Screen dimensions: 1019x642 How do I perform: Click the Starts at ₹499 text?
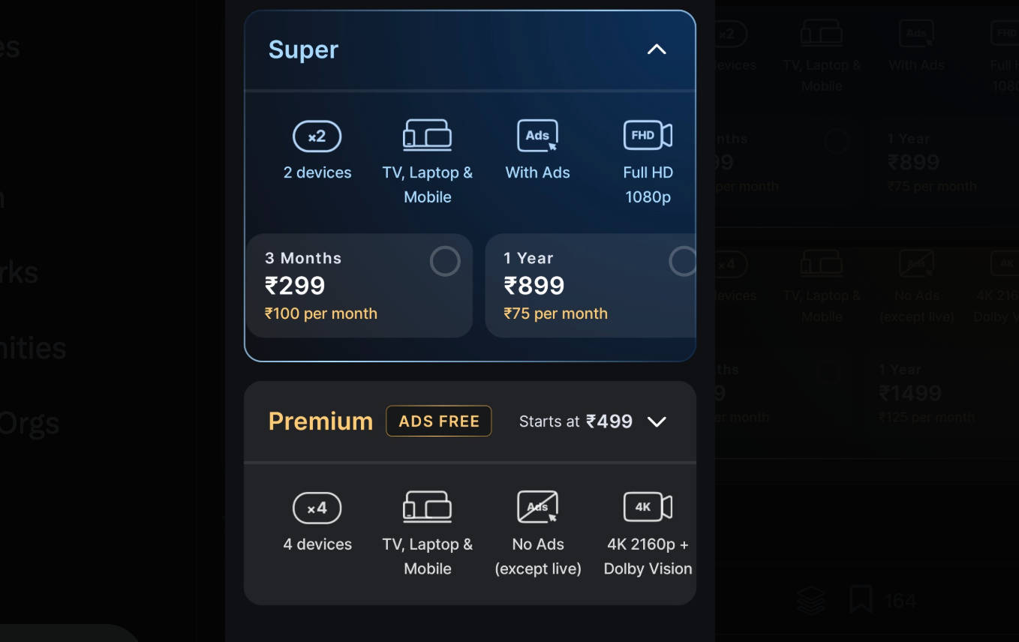tap(576, 421)
